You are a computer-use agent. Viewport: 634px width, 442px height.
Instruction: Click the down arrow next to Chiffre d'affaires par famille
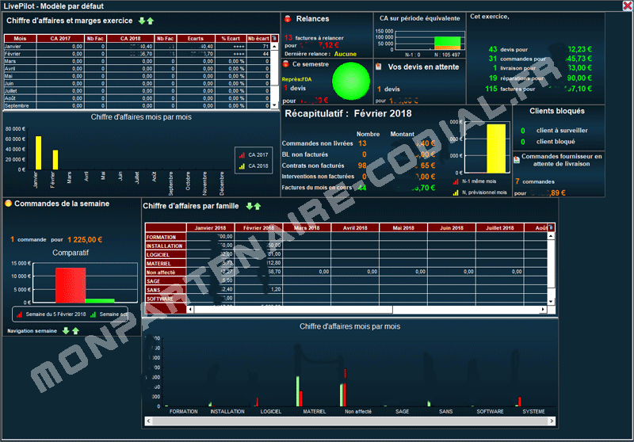point(248,206)
